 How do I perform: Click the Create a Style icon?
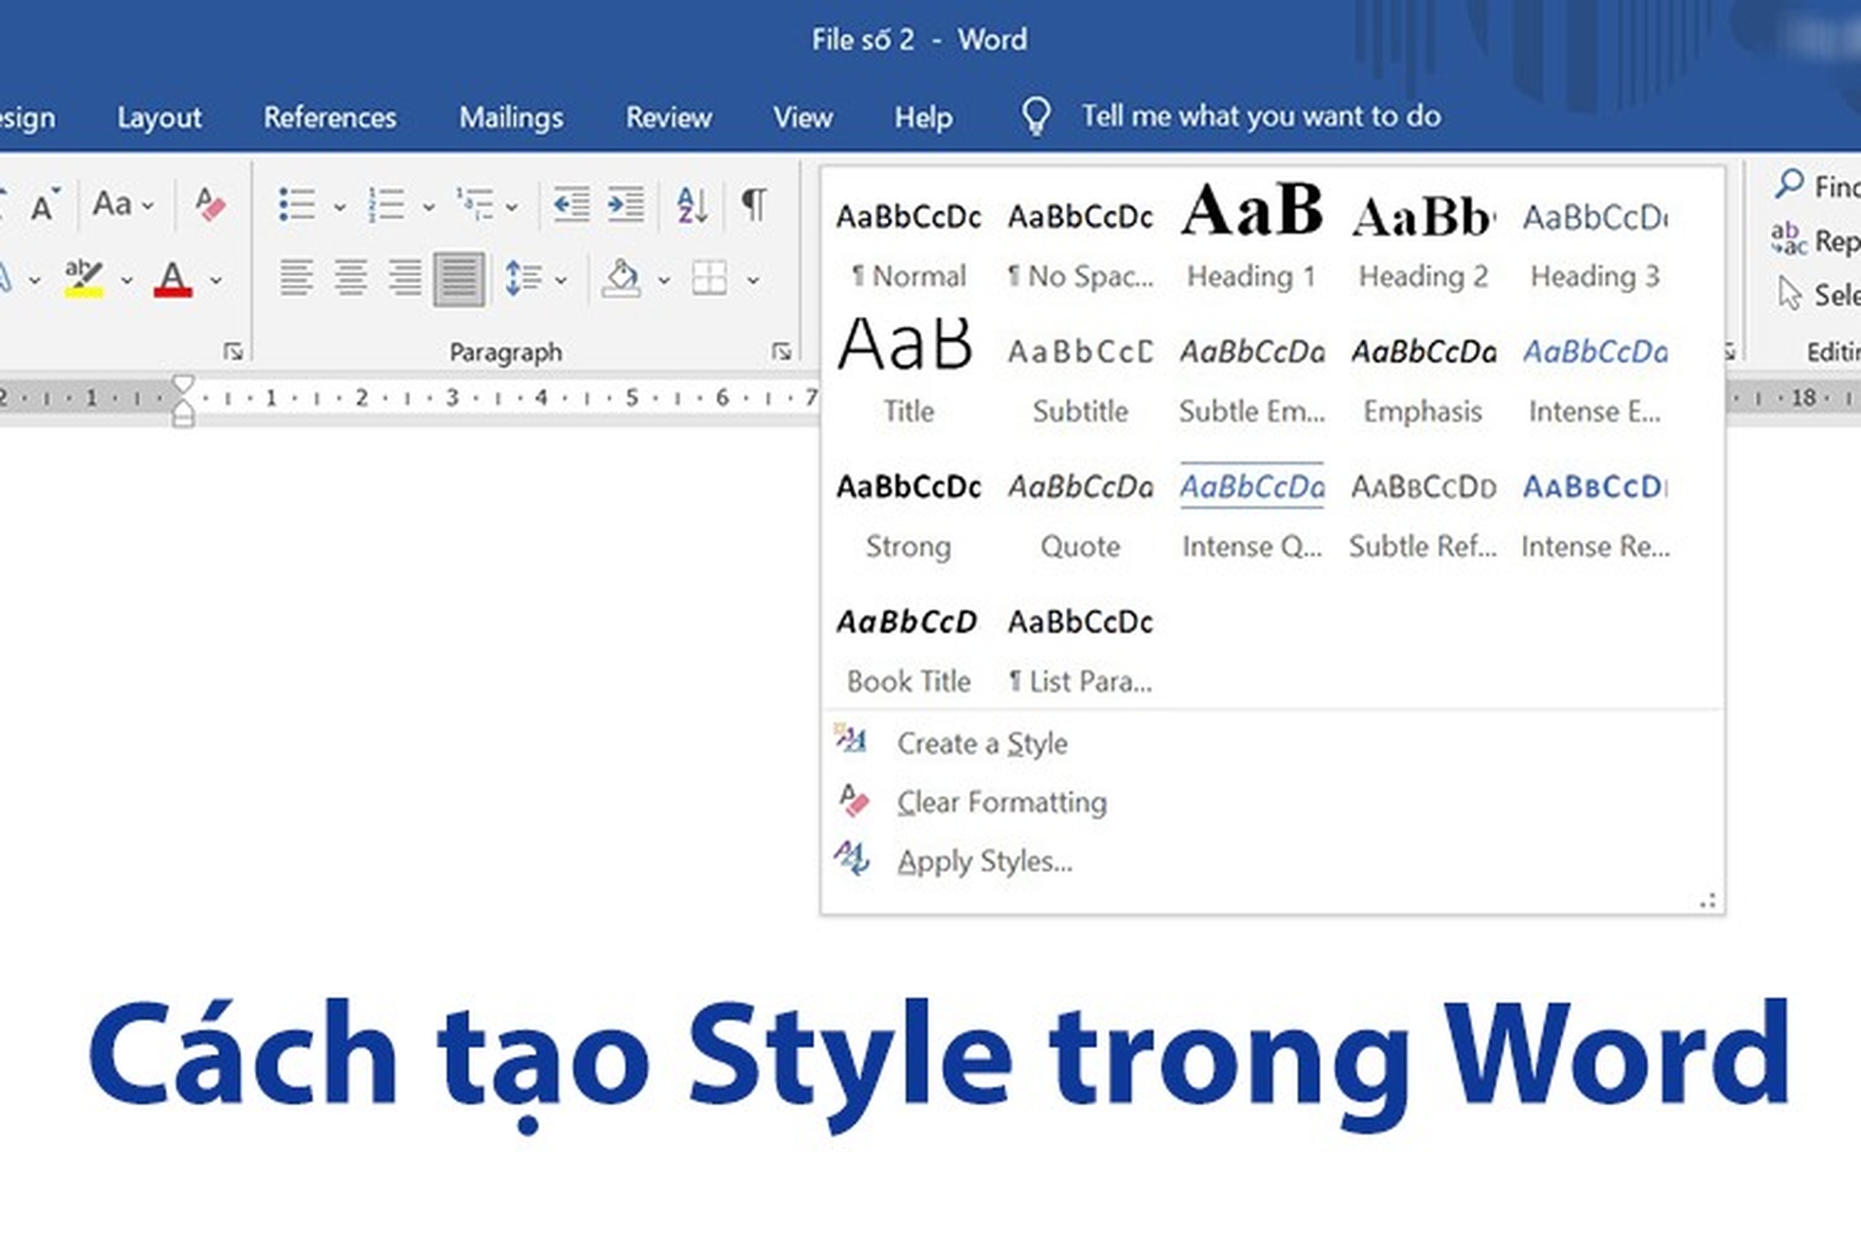point(852,741)
